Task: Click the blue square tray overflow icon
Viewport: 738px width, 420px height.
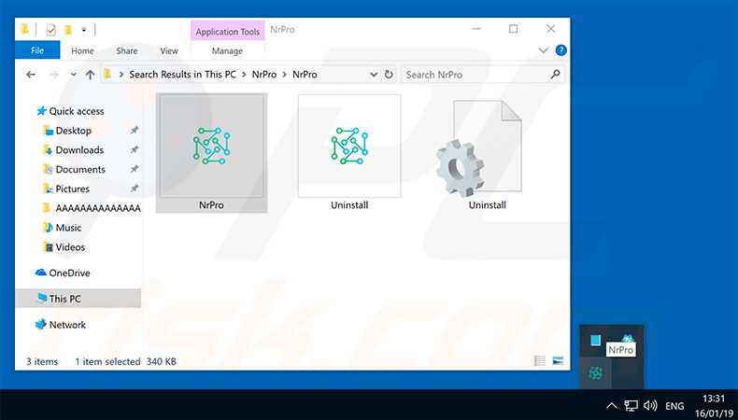Action: 595,340
